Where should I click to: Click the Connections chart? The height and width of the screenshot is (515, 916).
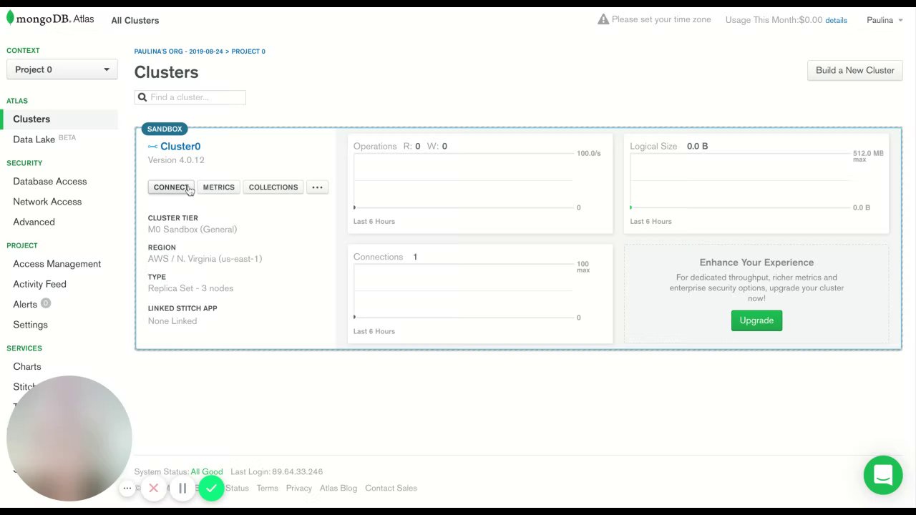(480, 294)
